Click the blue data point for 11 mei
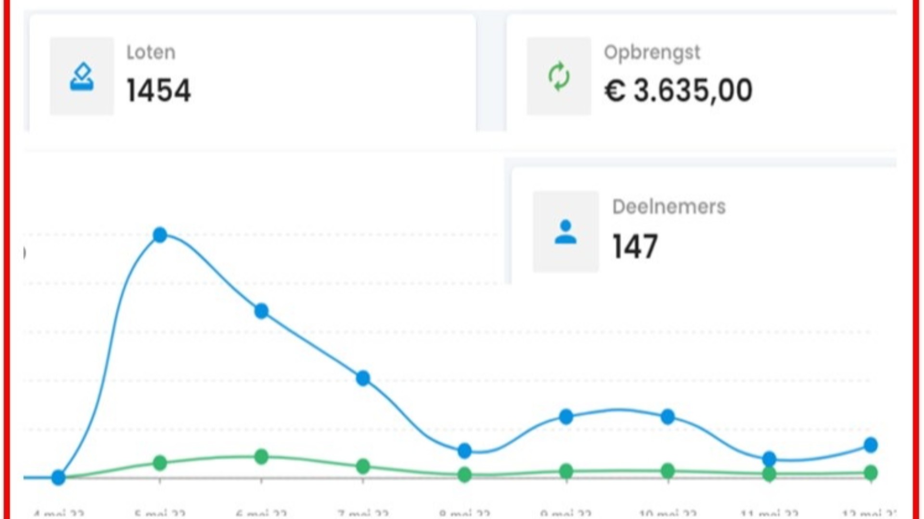The height and width of the screenshot is (519, 924). 770,459
